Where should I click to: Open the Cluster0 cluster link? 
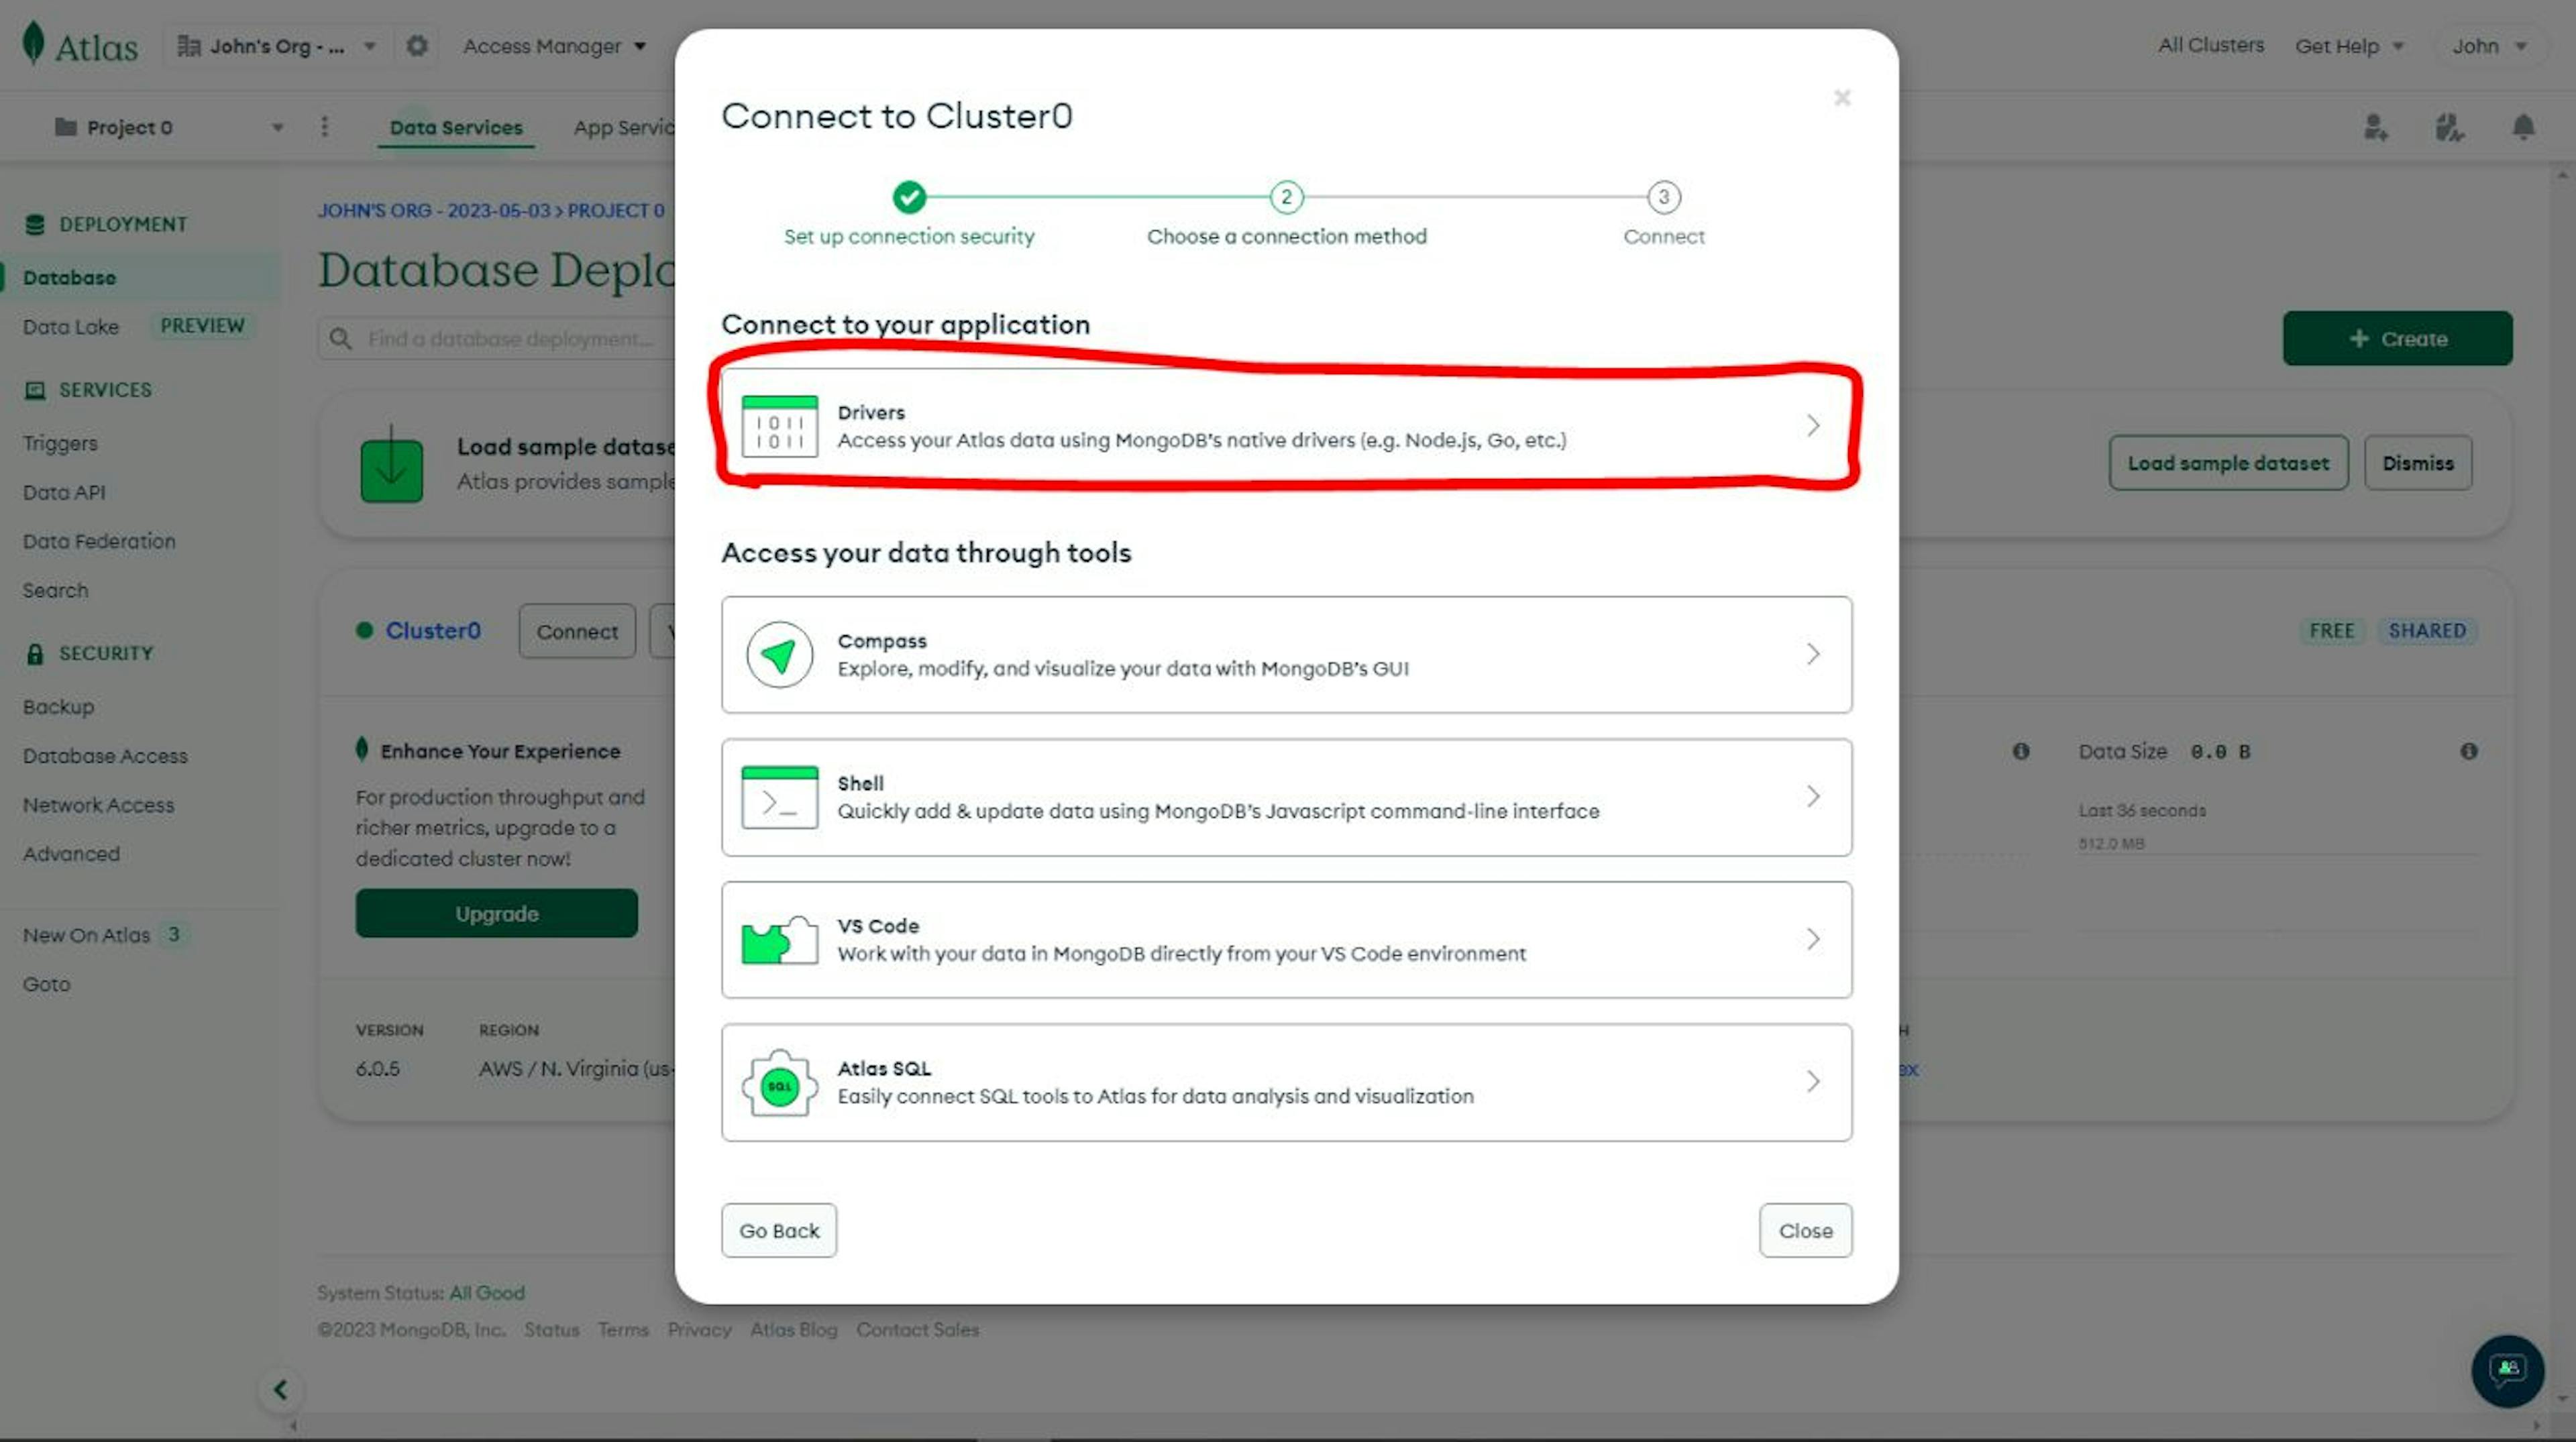433,630
